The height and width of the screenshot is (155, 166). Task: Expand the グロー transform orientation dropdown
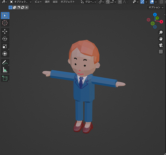coord(88,2)
